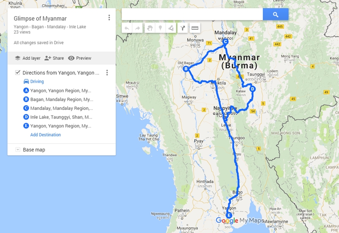Select the measure distances ruler tool
Screen dimensions: 339x233
coord(195,28)
